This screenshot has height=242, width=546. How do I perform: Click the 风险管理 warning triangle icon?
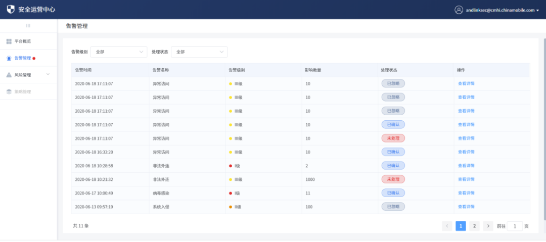9,75
